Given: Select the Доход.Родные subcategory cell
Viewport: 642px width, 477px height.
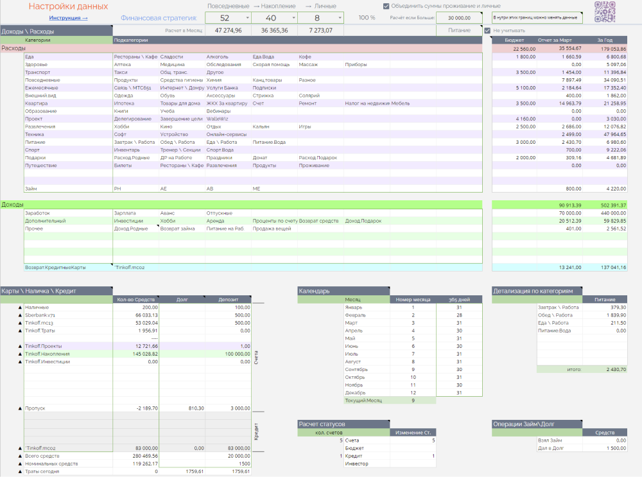Looking at the screenshot, I should [135, 229].
